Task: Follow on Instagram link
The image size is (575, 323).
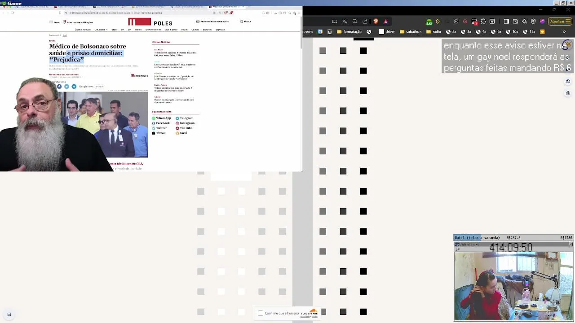Action: click(185, 123)
